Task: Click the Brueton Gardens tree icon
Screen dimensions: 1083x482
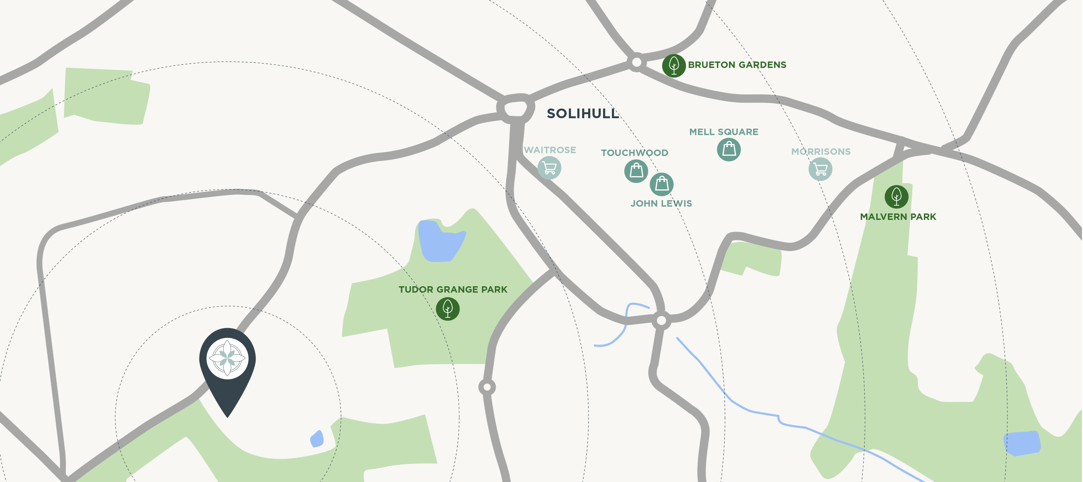Action: tap(674, 66)
